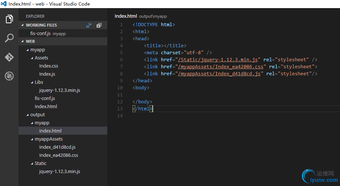Click Save All in Working Files header
The image size is (340, 186).
click(x=89, y=25)
